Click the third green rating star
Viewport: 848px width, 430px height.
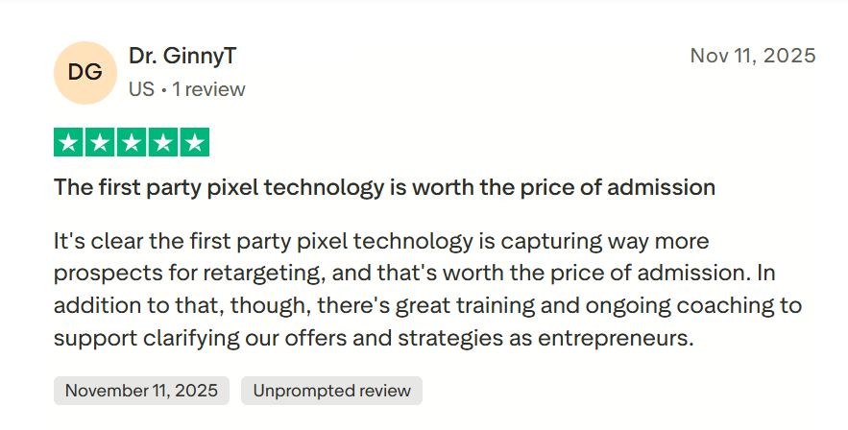coord(132,143)
